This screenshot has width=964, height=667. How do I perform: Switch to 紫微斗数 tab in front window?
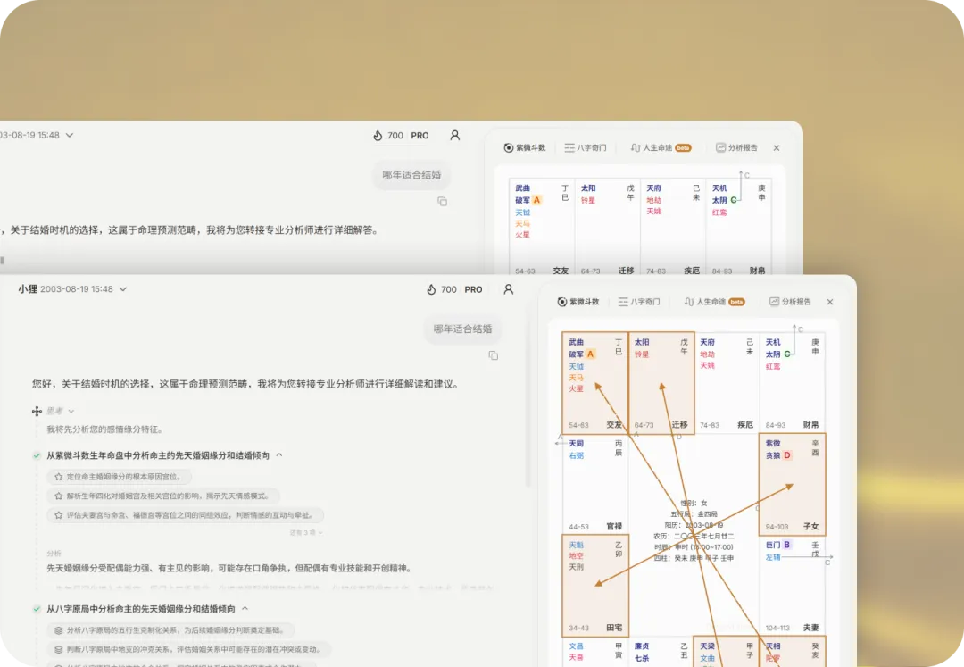[x=578, y=302]
